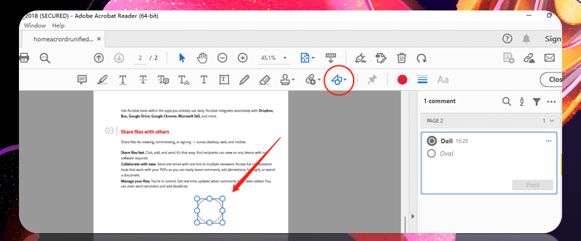The width and height of the screenshot is (581, 241).
Task: Click the page number field showing 2
Action: pyautogui.click(x=141, y=58)
